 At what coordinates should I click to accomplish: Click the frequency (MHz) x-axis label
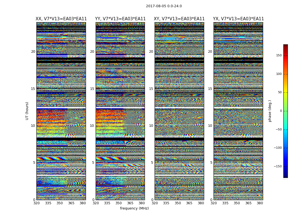[134, 208]
